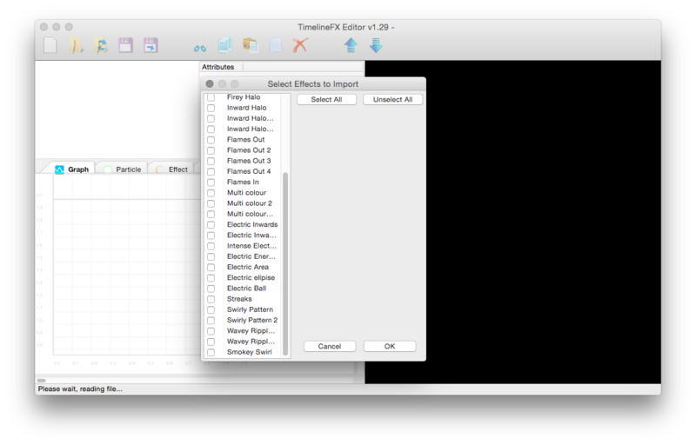Click the Select All button
The width and height of the screenshot is (696, 445).
tap(326, 99)
